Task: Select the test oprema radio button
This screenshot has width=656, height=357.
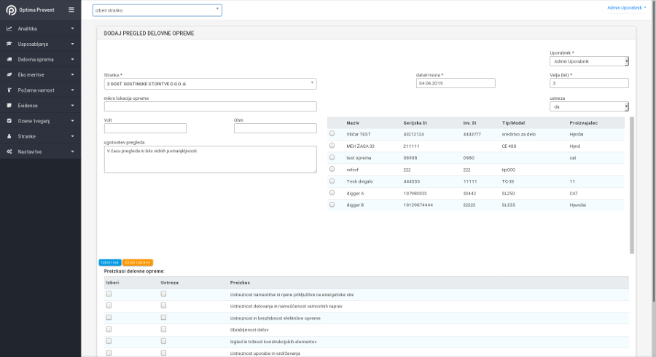Action: pyautogui.click(x=332, y=157)
